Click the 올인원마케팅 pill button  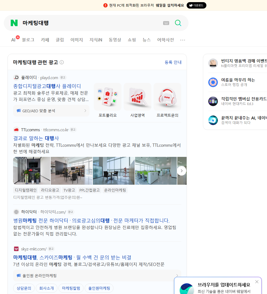[x=99, y=288]
